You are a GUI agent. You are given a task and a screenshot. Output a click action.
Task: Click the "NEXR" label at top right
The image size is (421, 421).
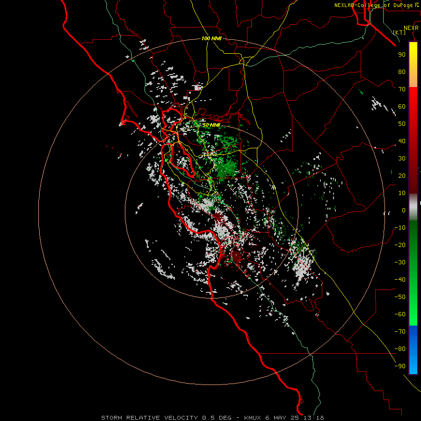click(x=411, y=28)
